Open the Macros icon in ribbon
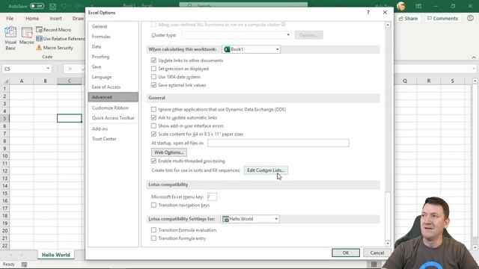 [27, 36]
